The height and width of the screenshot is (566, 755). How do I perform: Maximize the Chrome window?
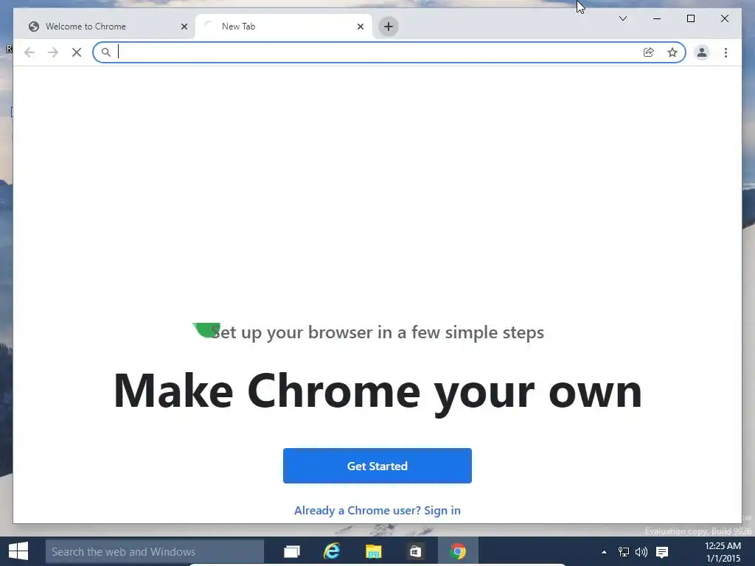(690, 18)
